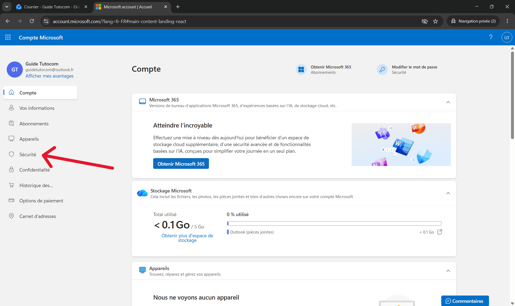Image resolution: width=515 pixels, height=306 pixels.
Task: Open Chrome three-dot menu
Action: pos(507,21)
